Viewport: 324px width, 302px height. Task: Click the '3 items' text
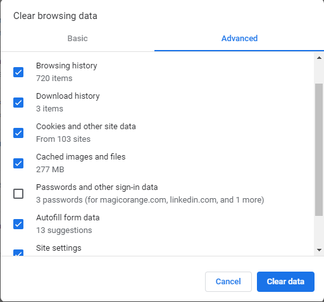[49, 109]
